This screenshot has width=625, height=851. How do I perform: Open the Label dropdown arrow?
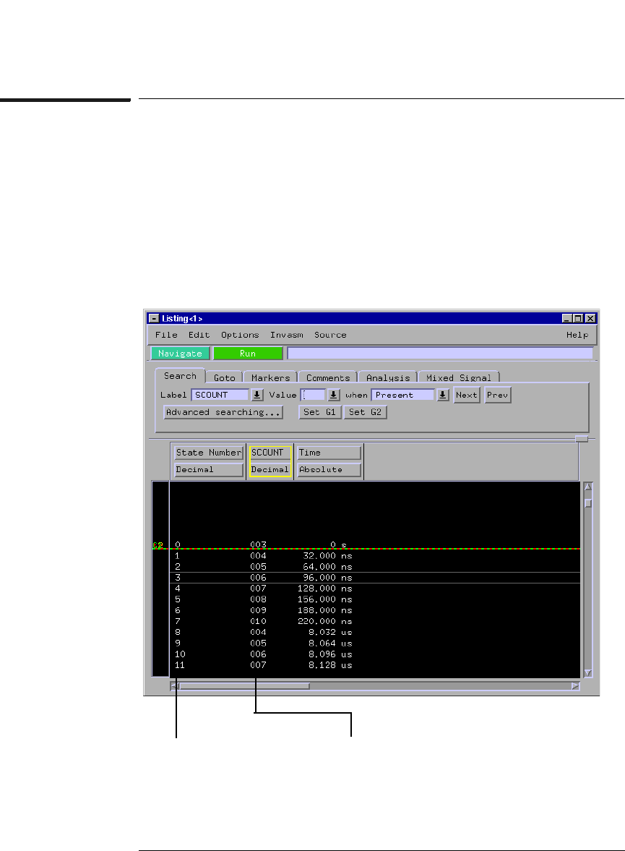point(257,395)
